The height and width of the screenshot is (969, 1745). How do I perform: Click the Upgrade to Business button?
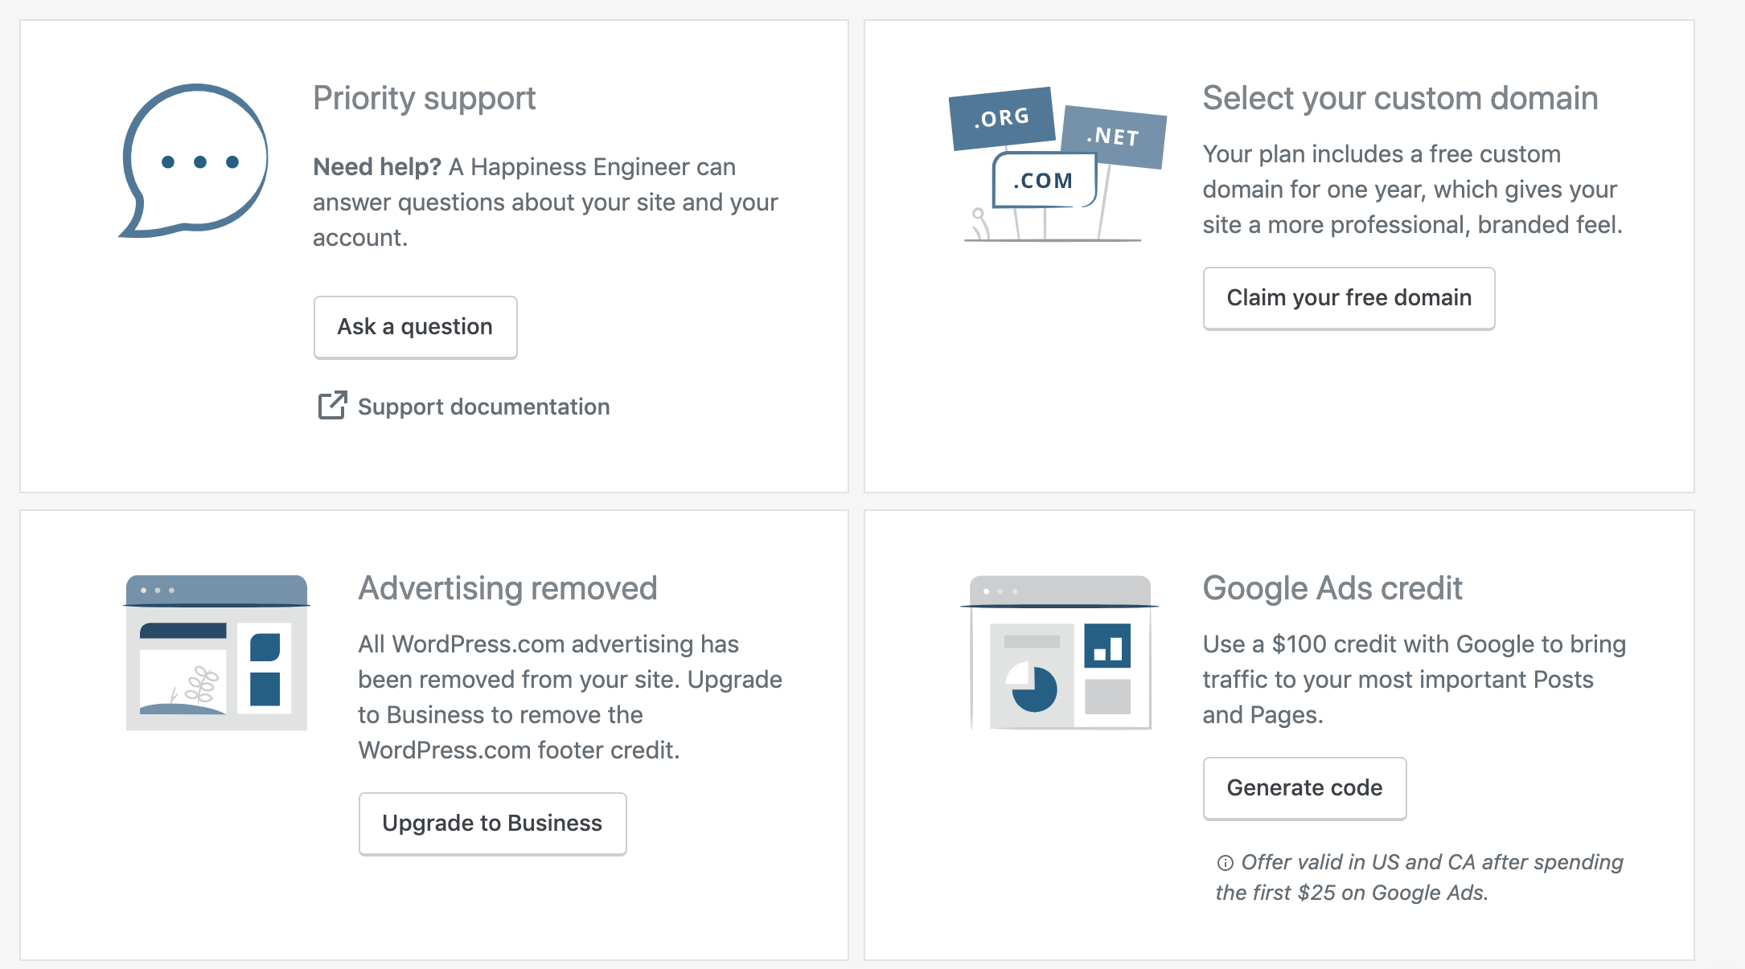coord(492,824)
